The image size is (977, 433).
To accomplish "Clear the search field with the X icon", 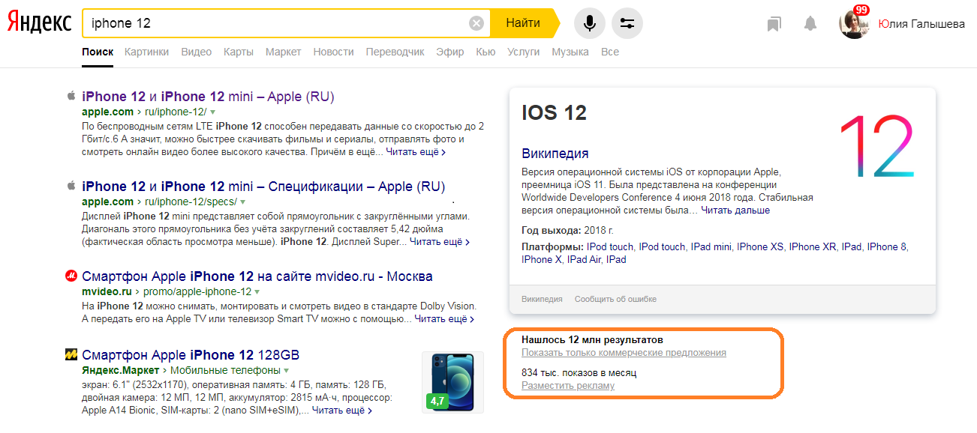I will pyautogui.click(x=476, y=23).
